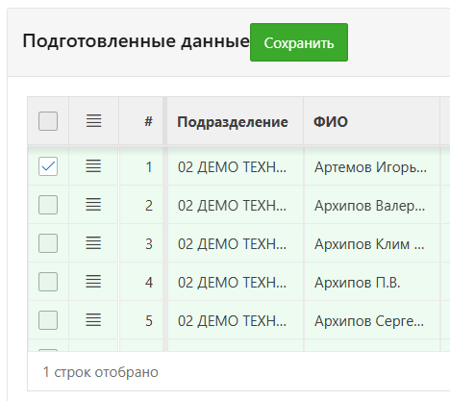Click the row 1 drag handle icon
Image resolution: width=450 pixels, height=401 pixels.
point(93,166)
